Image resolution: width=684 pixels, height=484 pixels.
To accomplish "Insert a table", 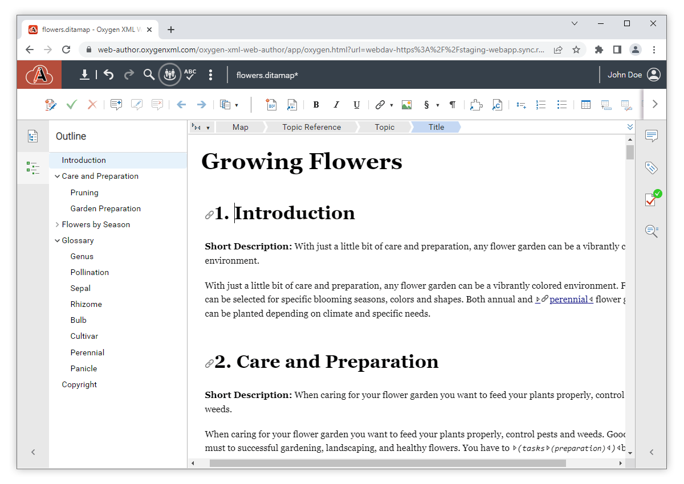I will pos(585,105).
